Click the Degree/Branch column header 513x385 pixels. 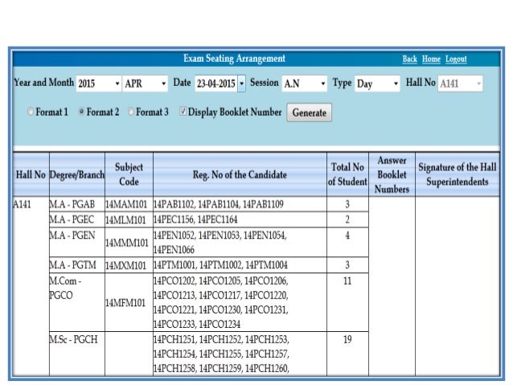click(77, 174)
